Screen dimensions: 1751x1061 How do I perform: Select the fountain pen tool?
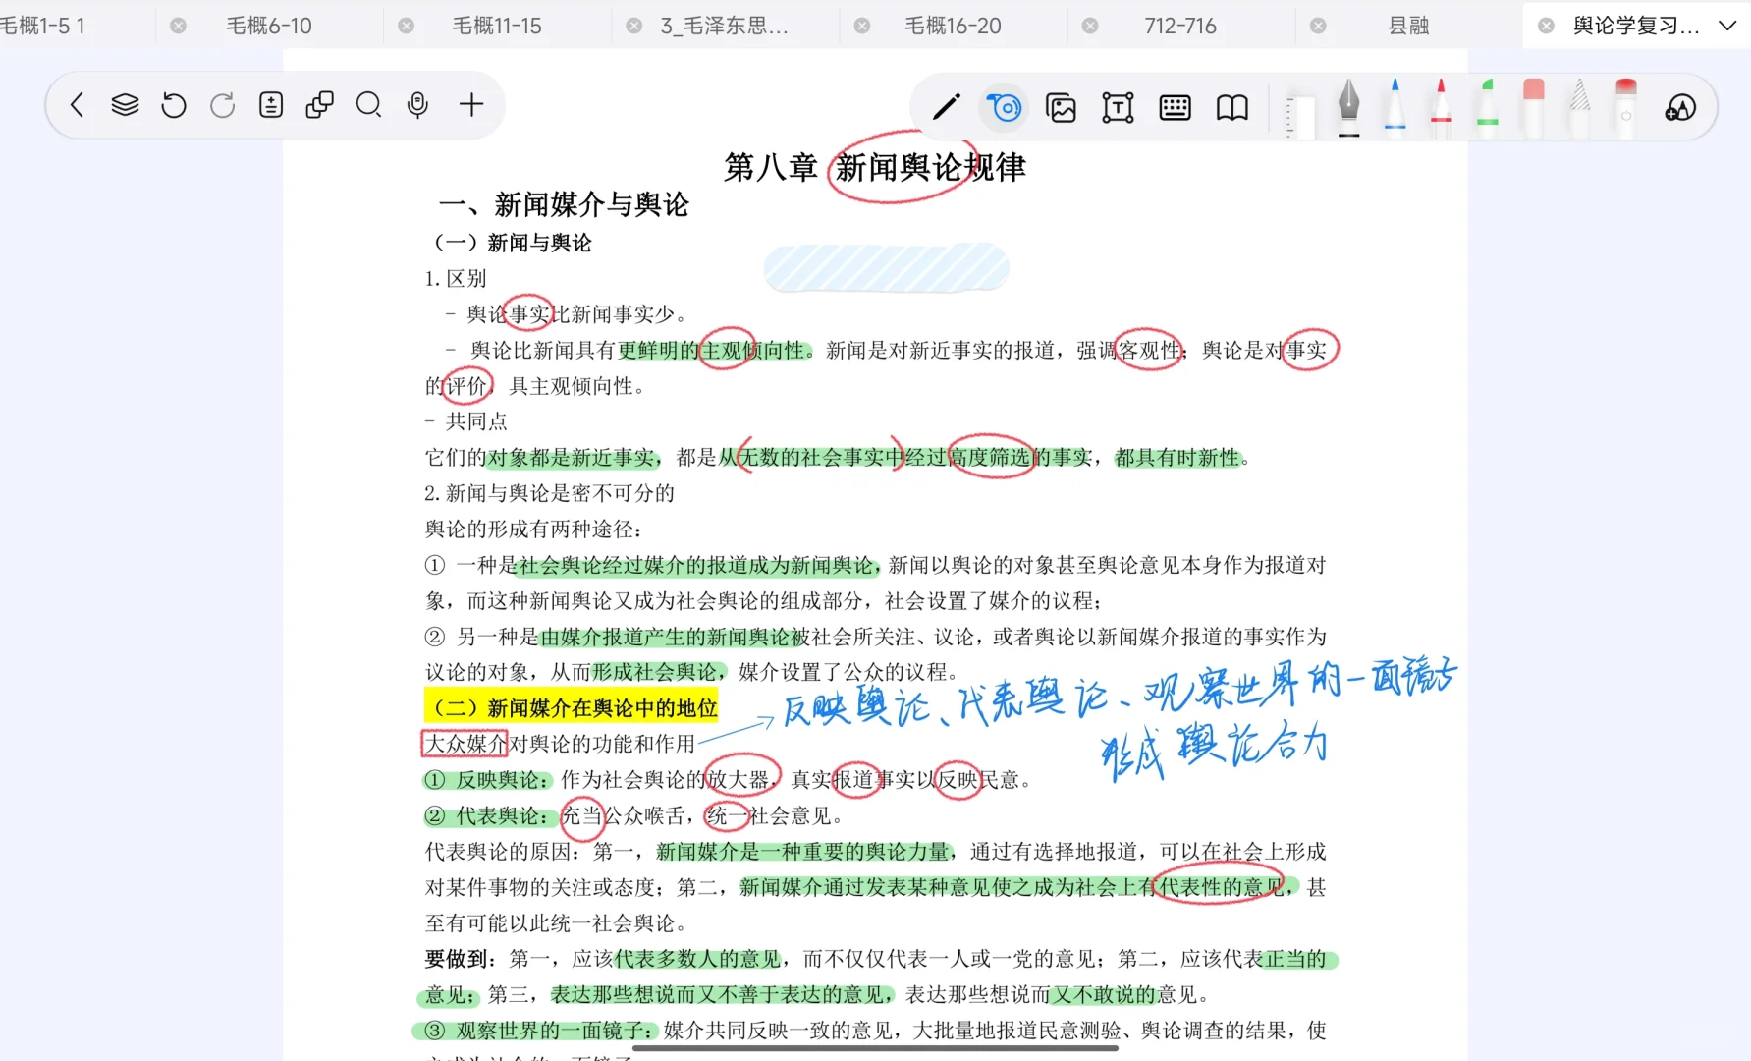pyautogui.click(x=1347, y=107)
